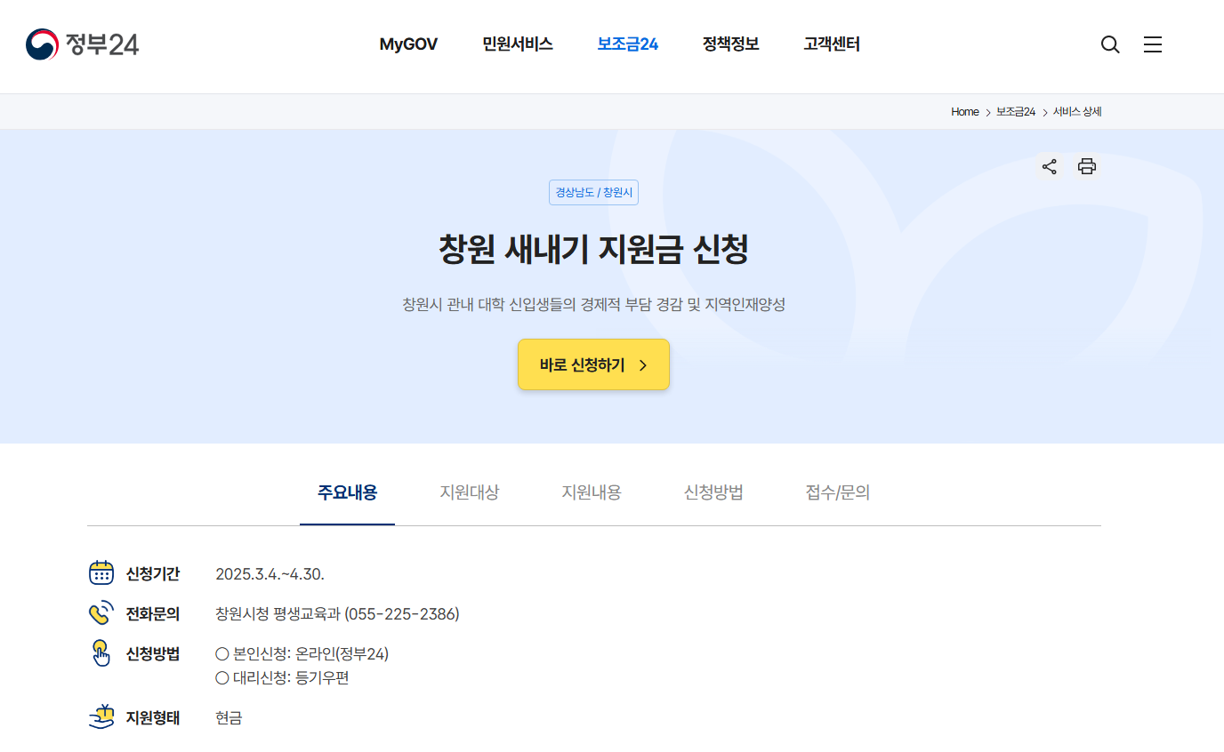Switch to the 지원대상 tab

pos(469,492)
